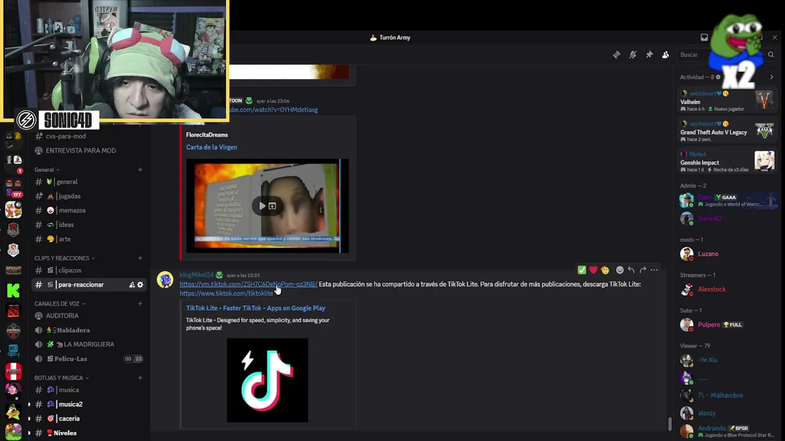785x441 pixels.
Task: Open the Genshin Impact activity card
Action: point(727,162)
